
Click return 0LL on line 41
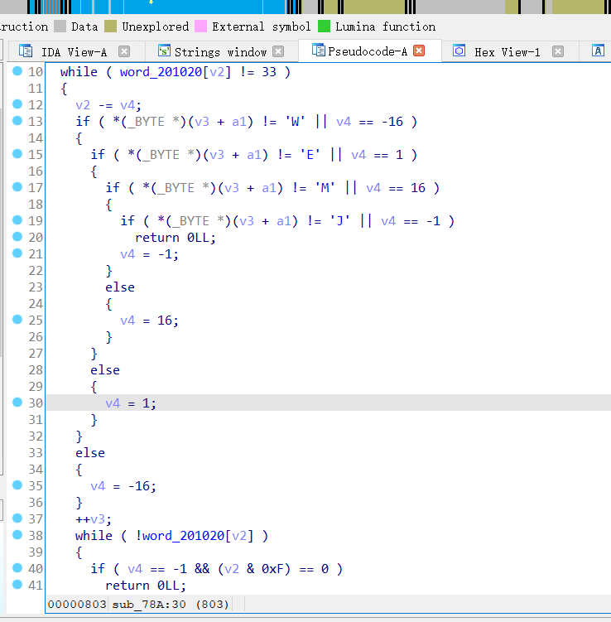click(x=146, y=586)
